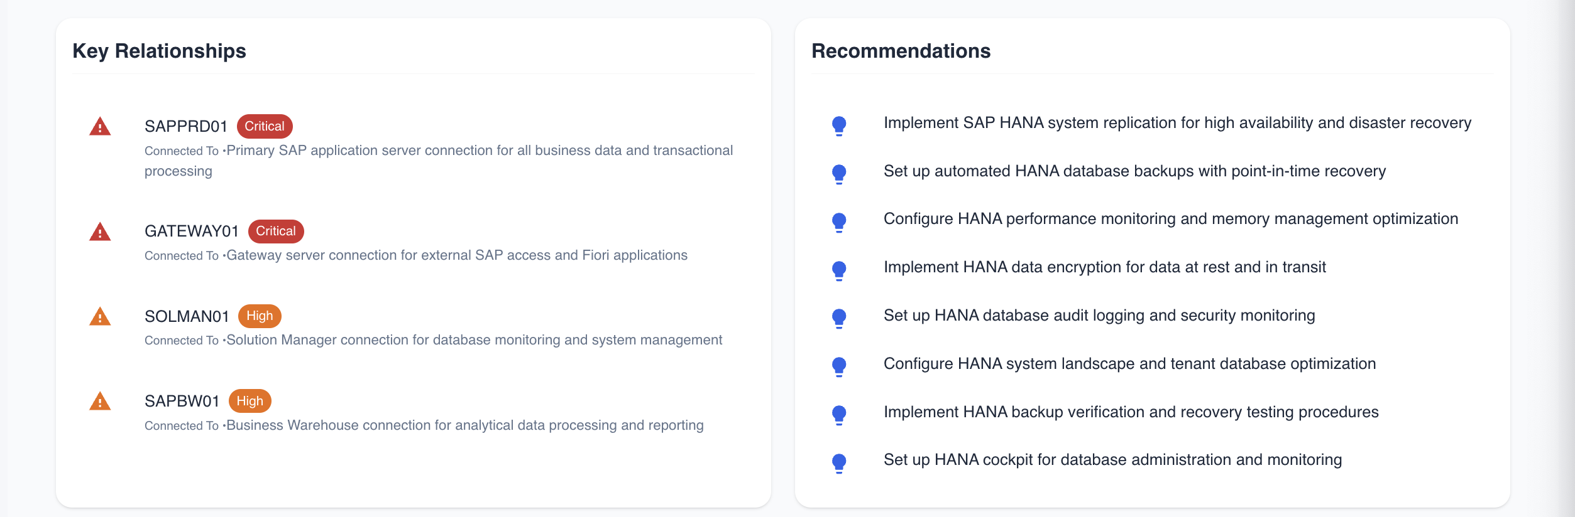Click the High badge next to SAPBW01
Screen dimensions: 1575x517
click(250, 401)
